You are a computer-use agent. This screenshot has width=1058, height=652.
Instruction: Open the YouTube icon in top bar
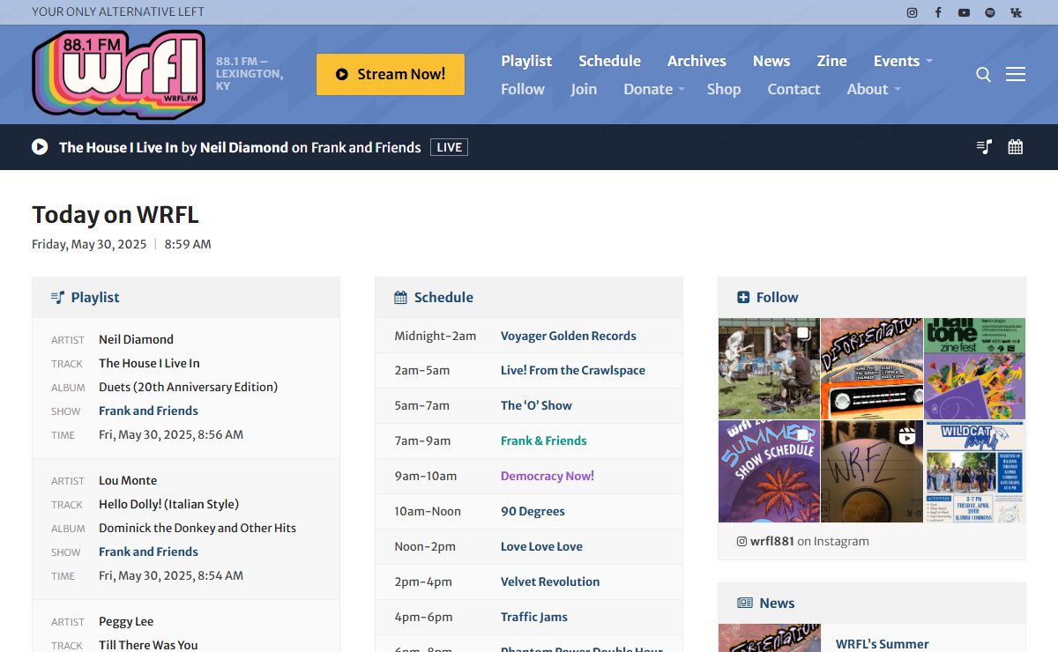pos(964,12)
